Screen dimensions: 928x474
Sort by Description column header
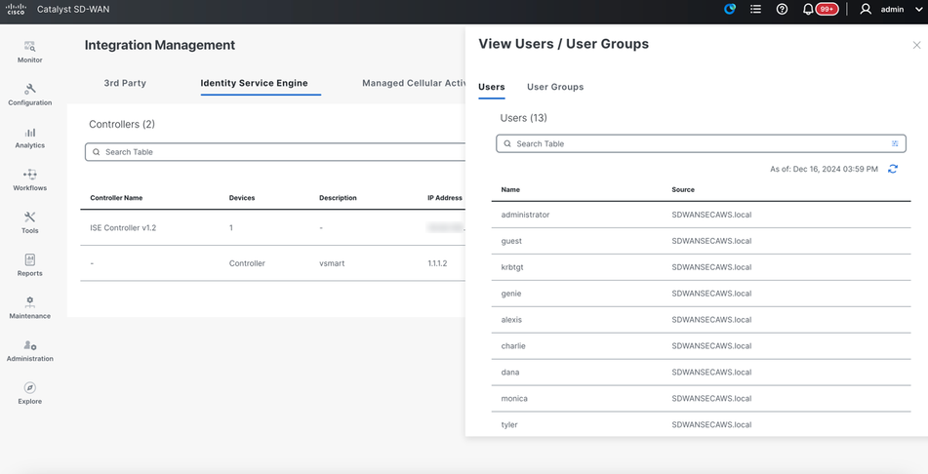(338, 198)
